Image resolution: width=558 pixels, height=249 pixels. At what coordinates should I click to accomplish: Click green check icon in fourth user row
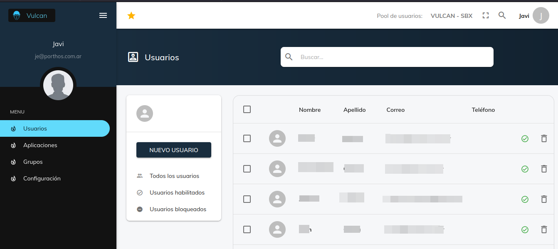tap(525, 229)
